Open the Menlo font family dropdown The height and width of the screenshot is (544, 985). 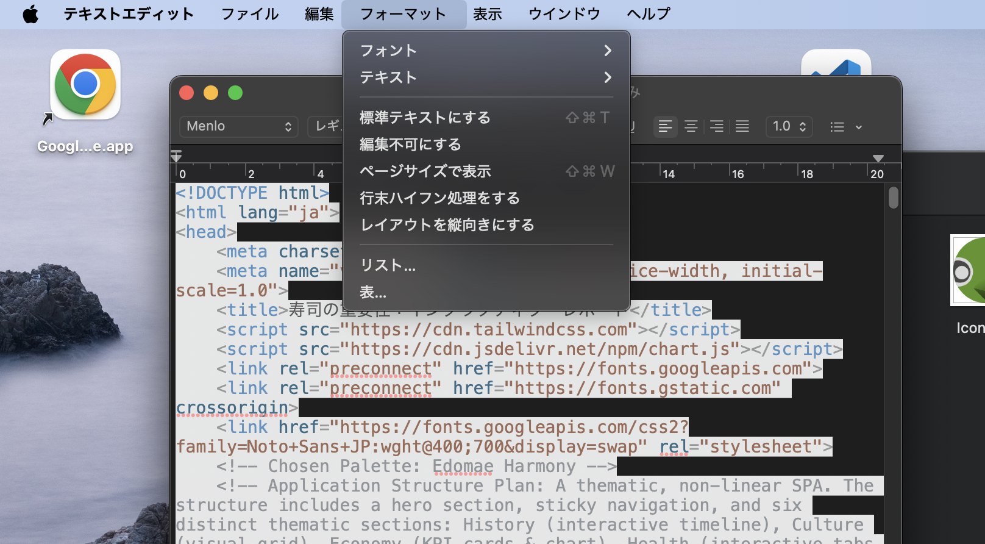click(x=238, y=126)
